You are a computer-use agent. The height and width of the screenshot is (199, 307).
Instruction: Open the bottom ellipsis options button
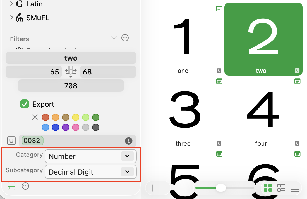(x=25, y=186)
